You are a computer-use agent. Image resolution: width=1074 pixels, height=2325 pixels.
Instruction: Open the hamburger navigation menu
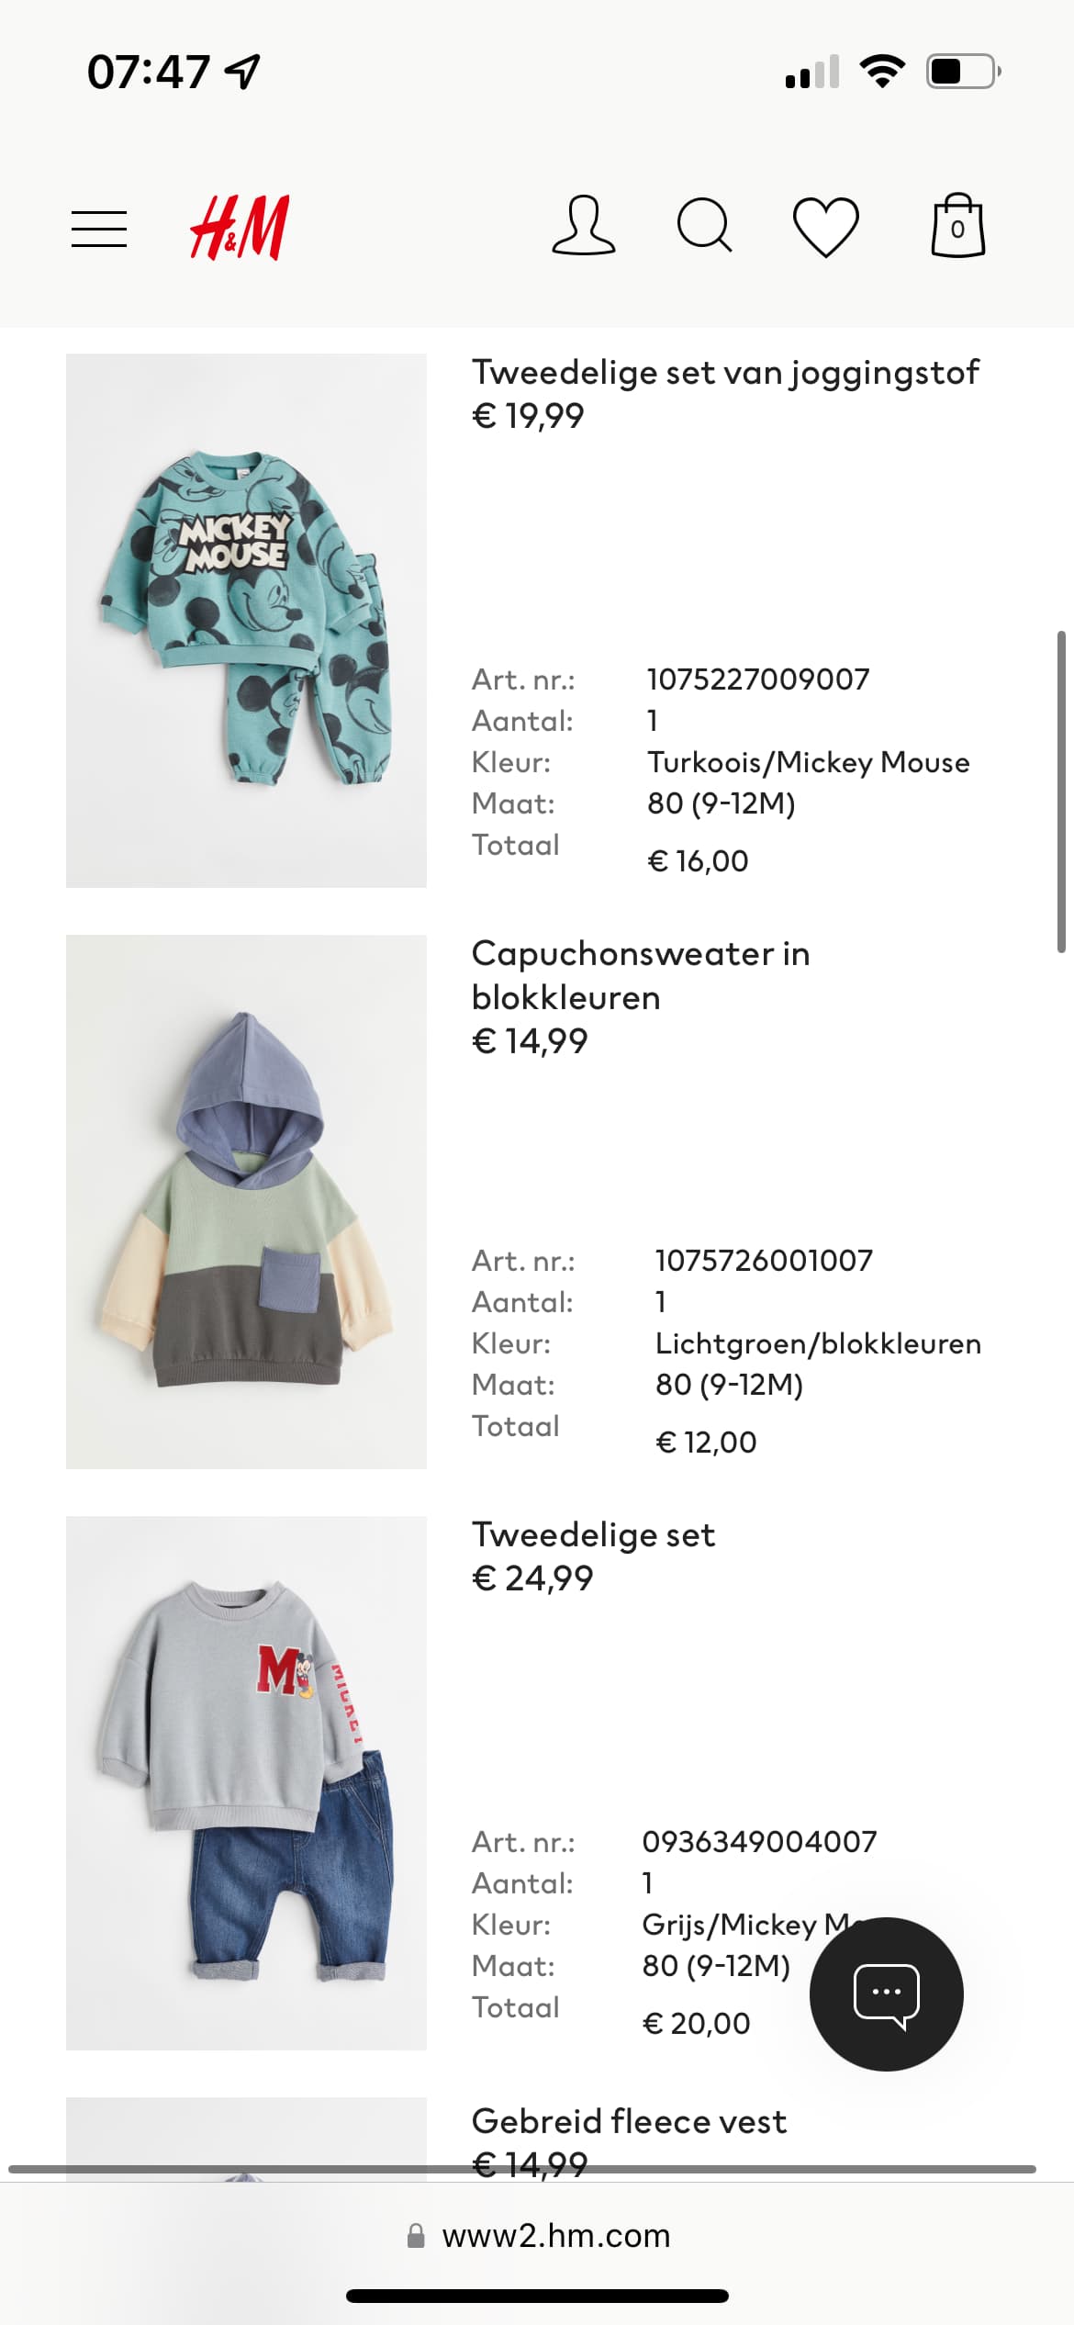click(x=99, y=229)
